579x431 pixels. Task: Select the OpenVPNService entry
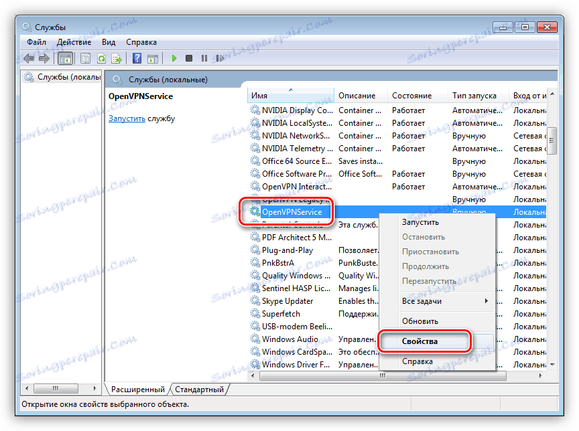click(x=291, y=211)
